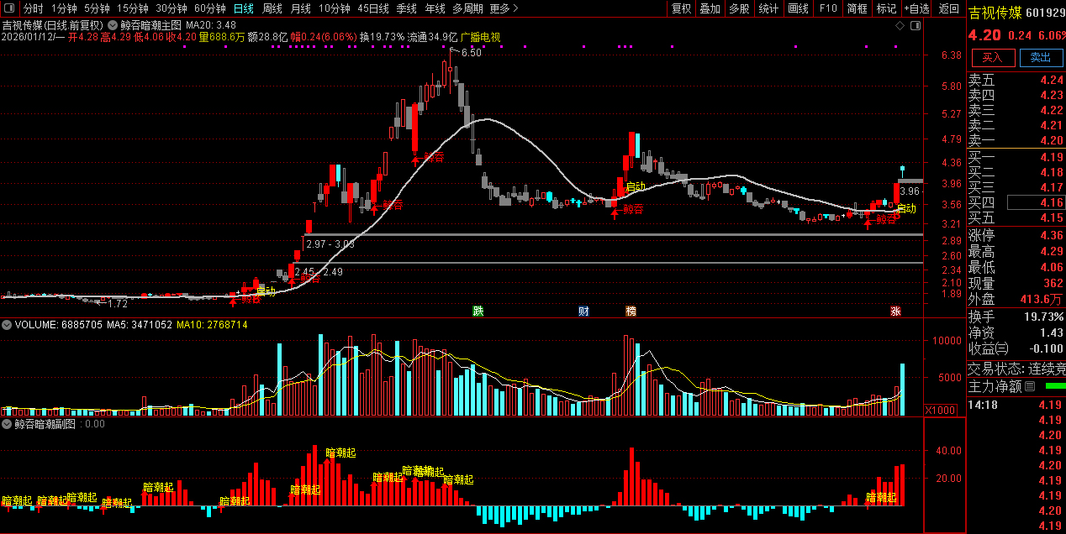Screen dimensions: 1066x534
Task: Click 标记 mark button
Action: tap(886, 8)
